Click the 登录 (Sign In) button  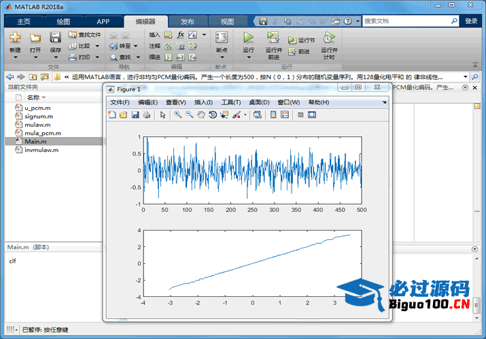click(x=471, y=21)
